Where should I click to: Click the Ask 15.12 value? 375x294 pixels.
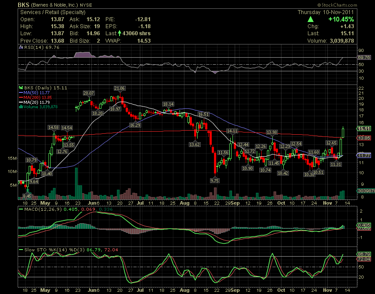pyautogui.click(x=93, y=19)
